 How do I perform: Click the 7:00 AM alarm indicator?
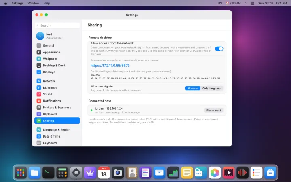pyautogui.click(x=233, y=3)
